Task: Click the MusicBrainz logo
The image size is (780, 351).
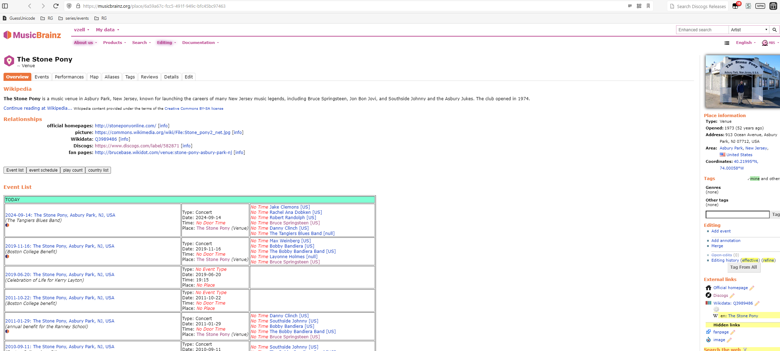Action: (32, 35)
